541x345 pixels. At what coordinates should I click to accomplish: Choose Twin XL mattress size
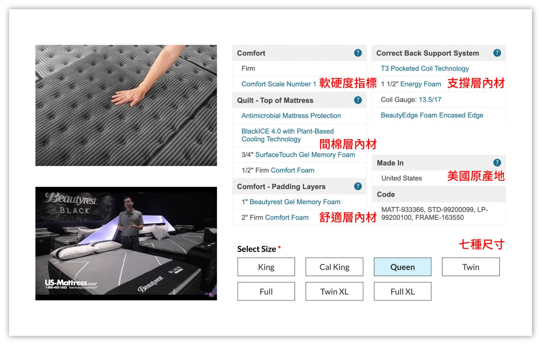pyautogui.click(x=334, y=291)
